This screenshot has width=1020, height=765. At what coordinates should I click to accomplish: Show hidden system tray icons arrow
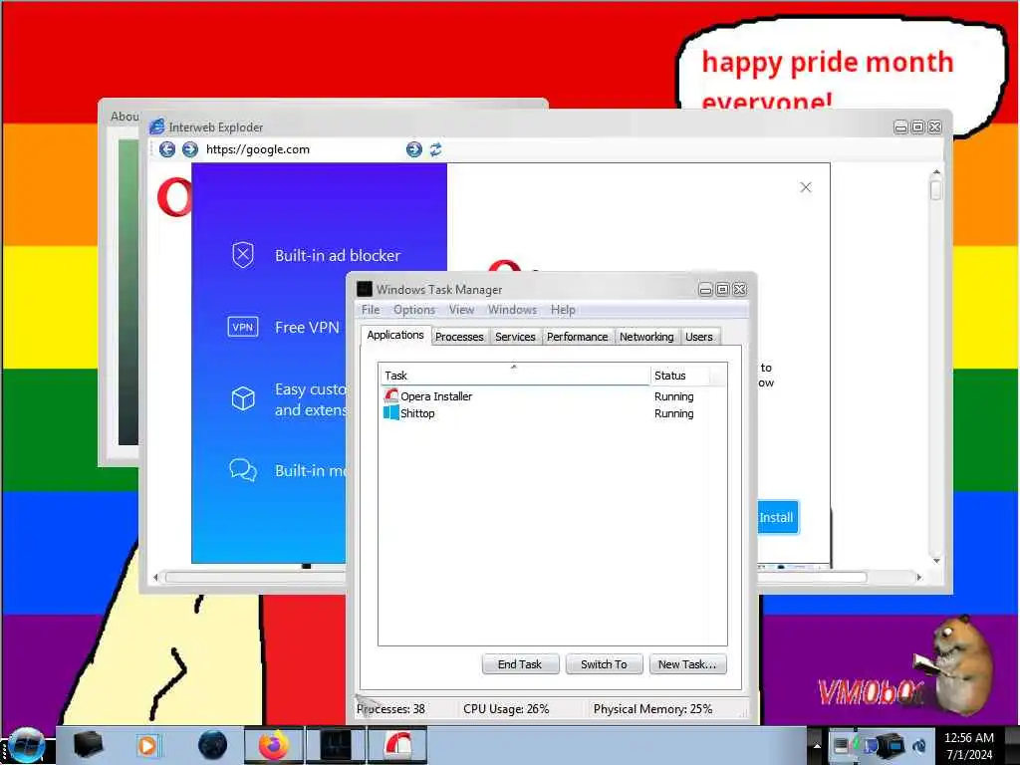[x=817, y=745]
